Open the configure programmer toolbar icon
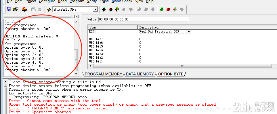Screen dimensions: 277x114 click(24, 9)
